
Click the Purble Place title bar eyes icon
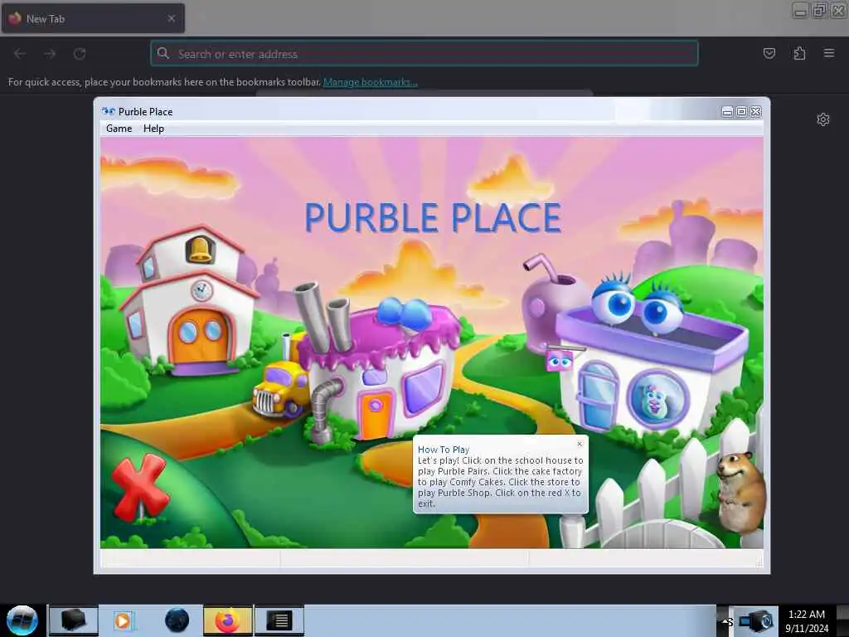coord(109,112)
